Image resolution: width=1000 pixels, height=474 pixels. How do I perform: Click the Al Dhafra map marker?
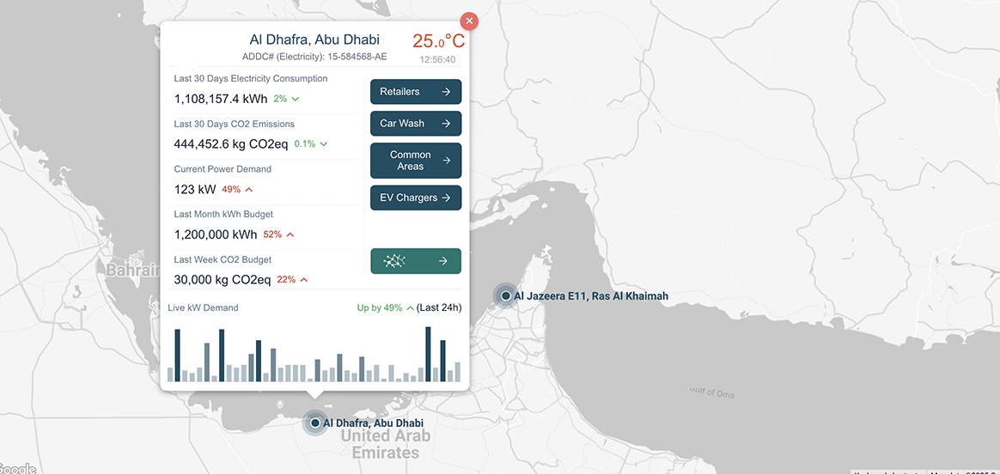point(315,422)
